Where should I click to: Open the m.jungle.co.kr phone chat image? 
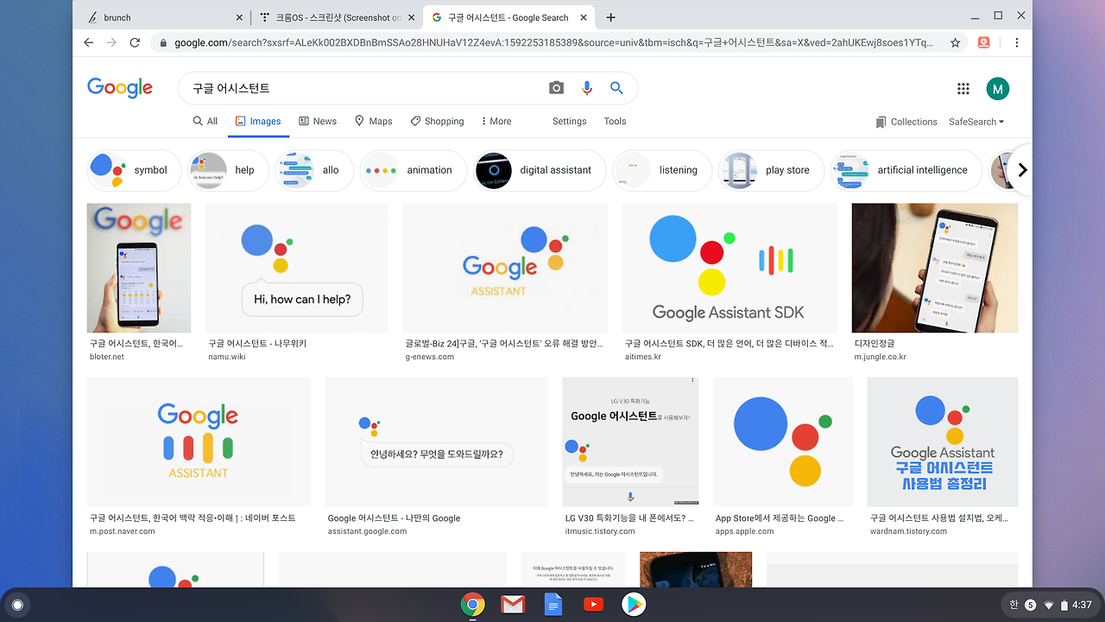point(935,268)
